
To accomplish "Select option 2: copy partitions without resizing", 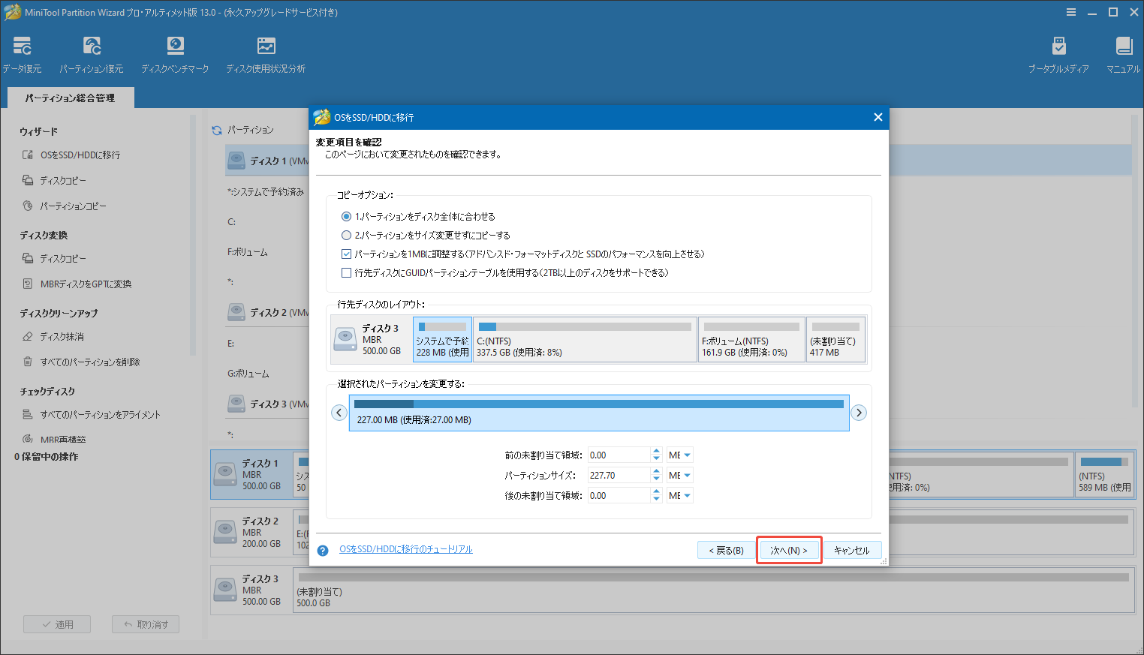I will coord(346,235).
